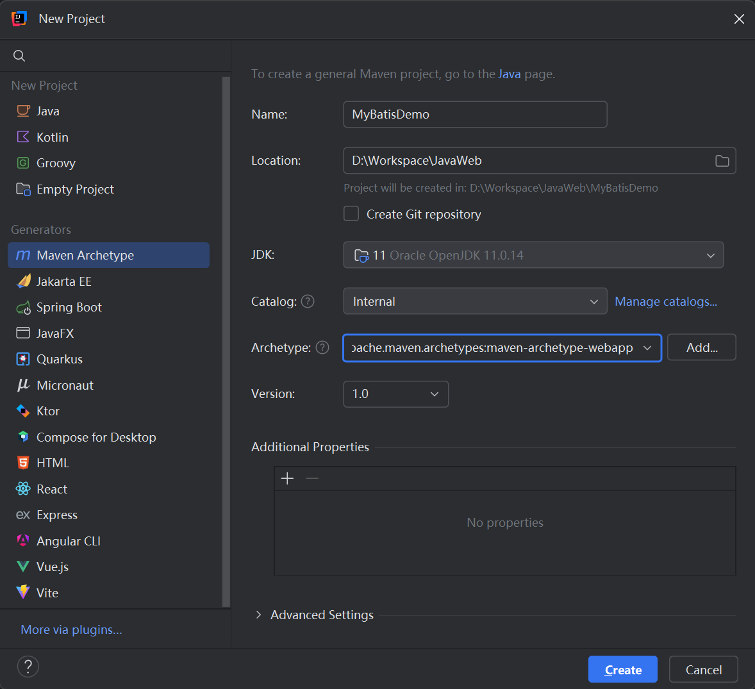Open the Version 1.0 dropdown
The height and width of the screenshot is (689, 755).
(x=396, y=394)
